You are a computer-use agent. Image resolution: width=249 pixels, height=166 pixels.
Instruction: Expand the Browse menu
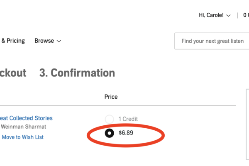[x=48, y=41]
